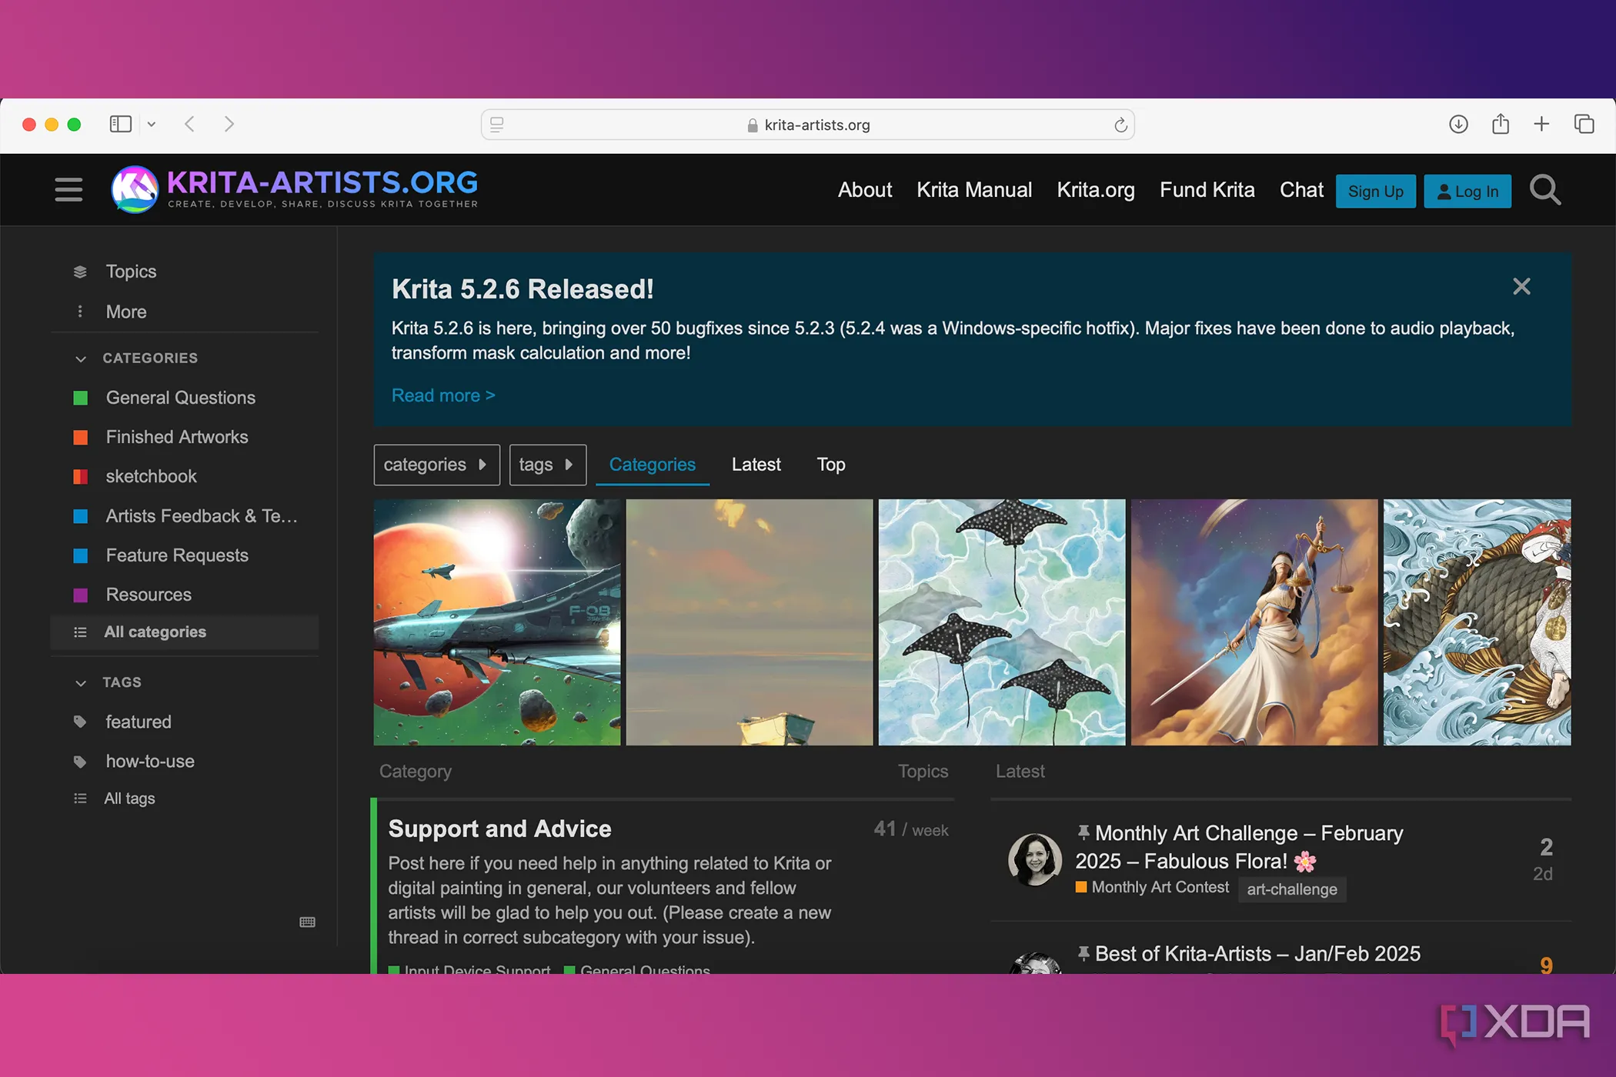Dismiss the Krita 5.2.6 Released banner
This screenshot has width=1616, height=1077.
1521,286
